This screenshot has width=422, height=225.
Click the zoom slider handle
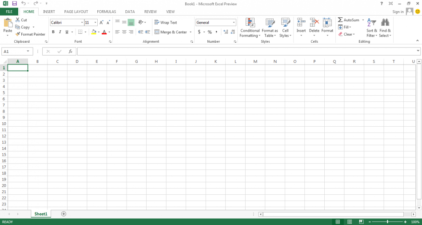point(387,222)
